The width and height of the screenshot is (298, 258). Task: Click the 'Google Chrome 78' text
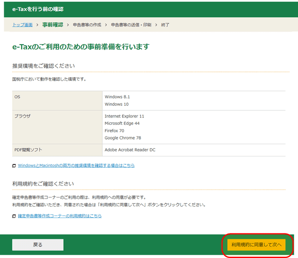coord(123,138)
